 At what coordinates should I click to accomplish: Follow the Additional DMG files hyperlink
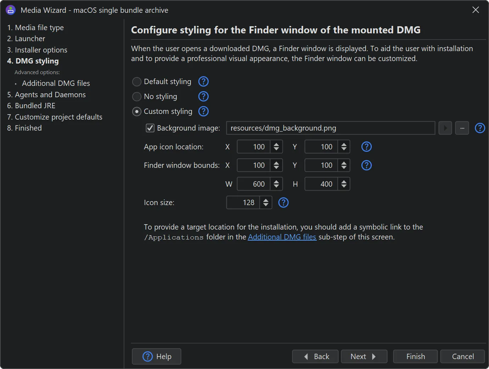(282, 237)
